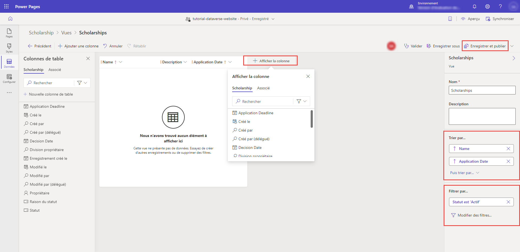This screenshot has width=520, height=252.
Task: Click Afficher la colonne button
Action: point(271,61)
